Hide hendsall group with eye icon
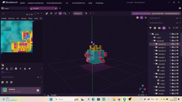 pyautogui.click(x=177, y=41)
